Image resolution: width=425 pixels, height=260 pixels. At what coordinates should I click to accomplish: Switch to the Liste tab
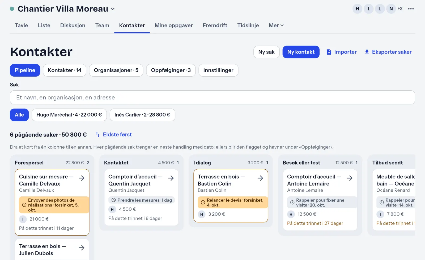[44, 25]
